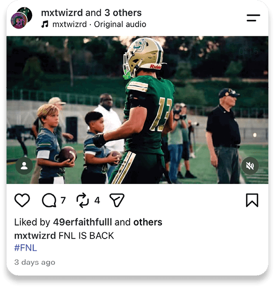Share the post with the paper plane icon
Viewport: 275px width, 288px height.
117,200
